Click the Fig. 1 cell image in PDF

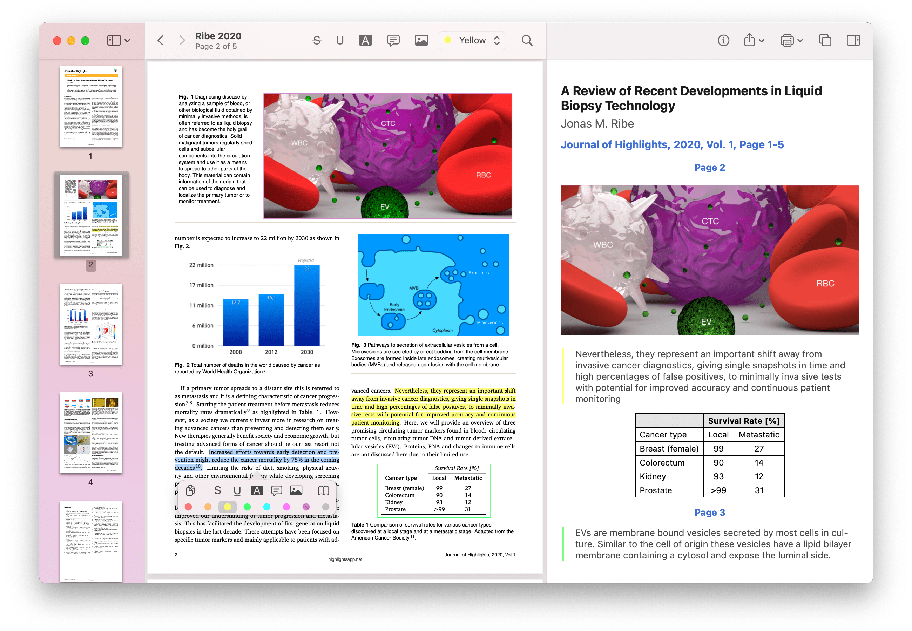coord(388,156)
